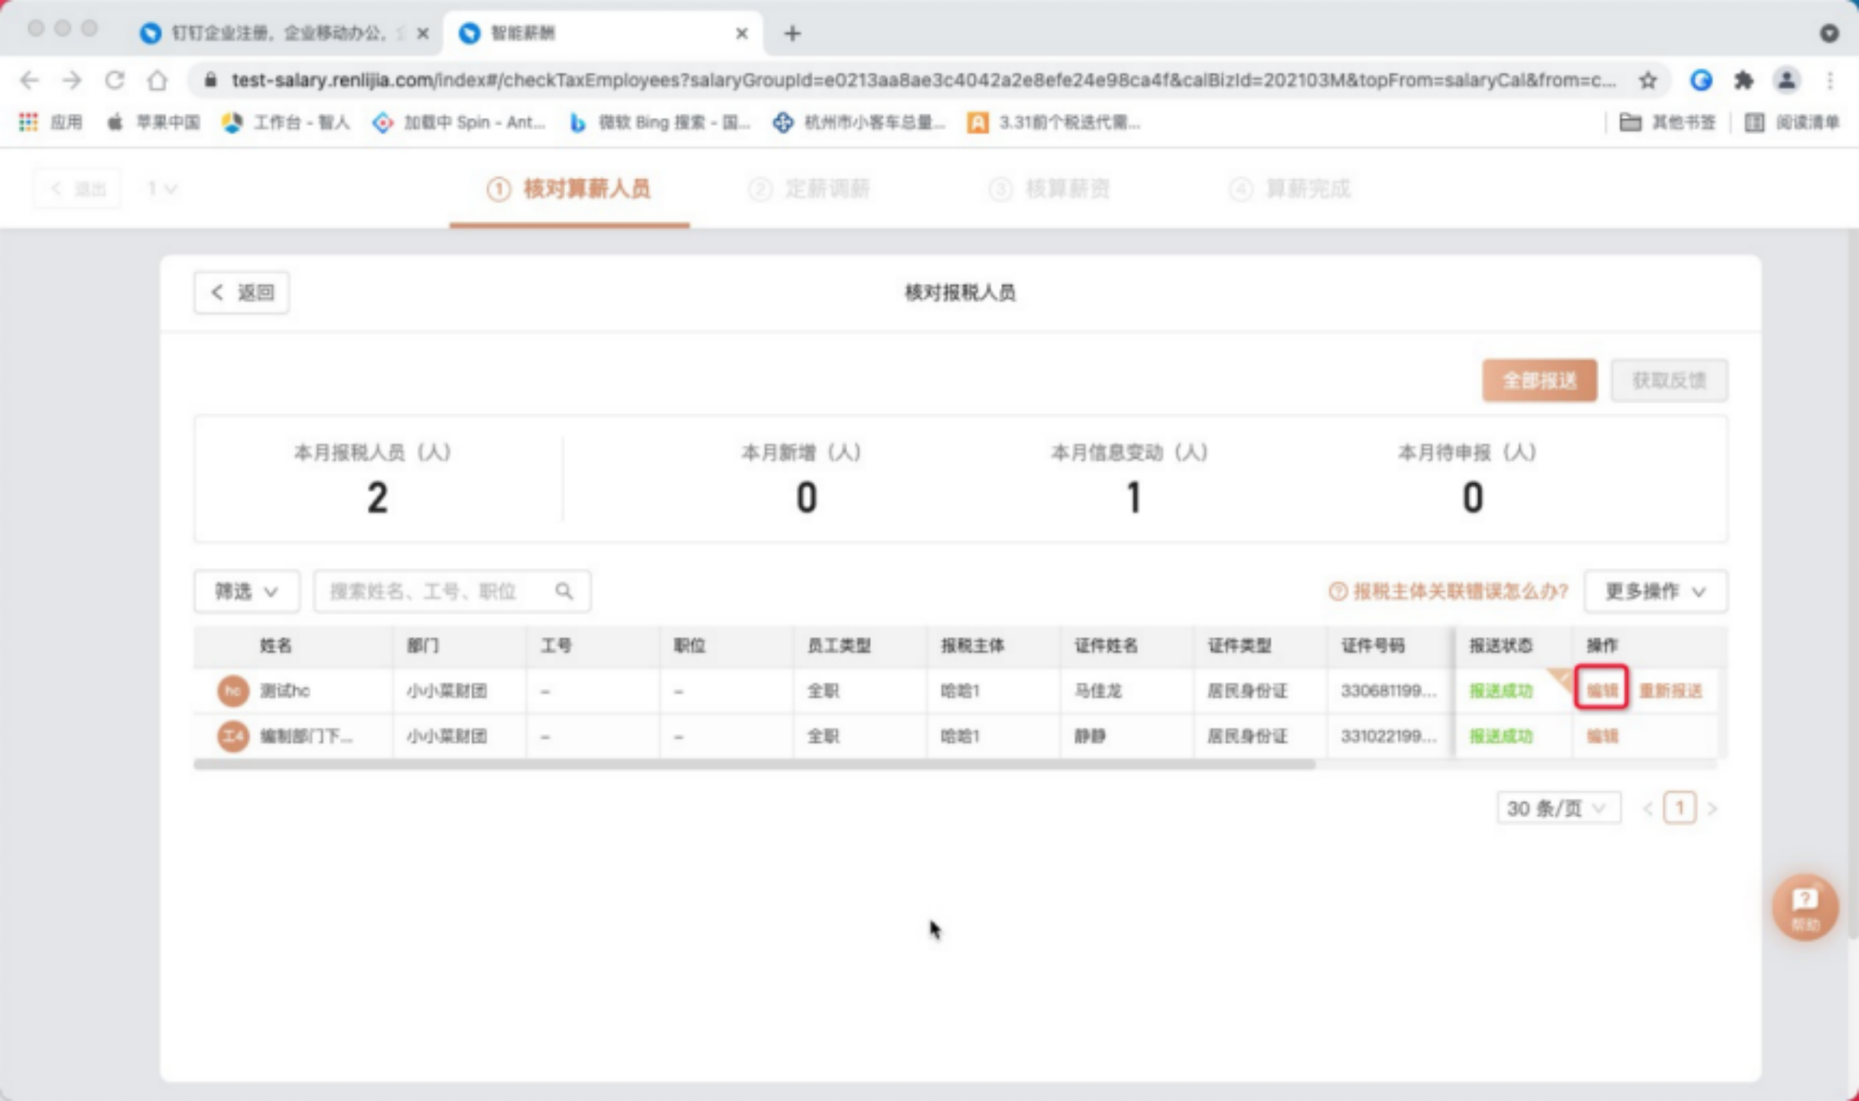The image size is (1859, 1101).
Task: Change the 30 条/页 page size selector
Action: click(1557, 808)
